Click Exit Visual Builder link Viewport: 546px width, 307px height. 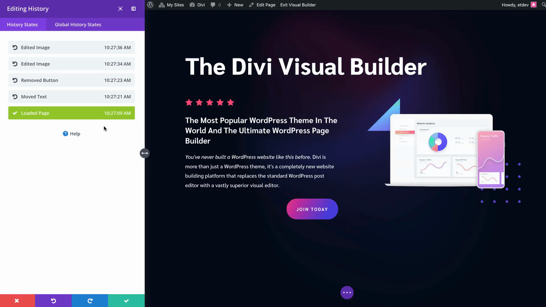pos(298,5)
